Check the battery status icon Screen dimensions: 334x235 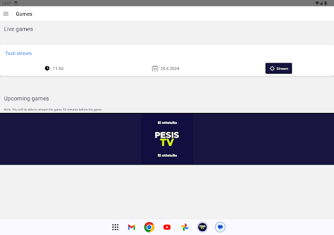[326, 3]
